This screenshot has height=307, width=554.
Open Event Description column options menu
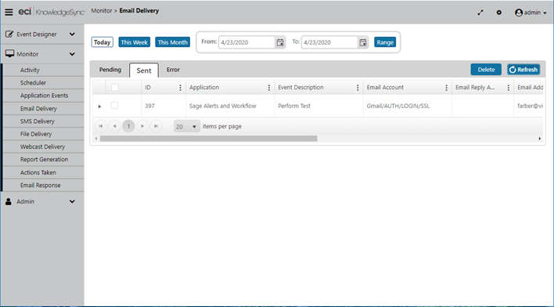pos(358,88)
